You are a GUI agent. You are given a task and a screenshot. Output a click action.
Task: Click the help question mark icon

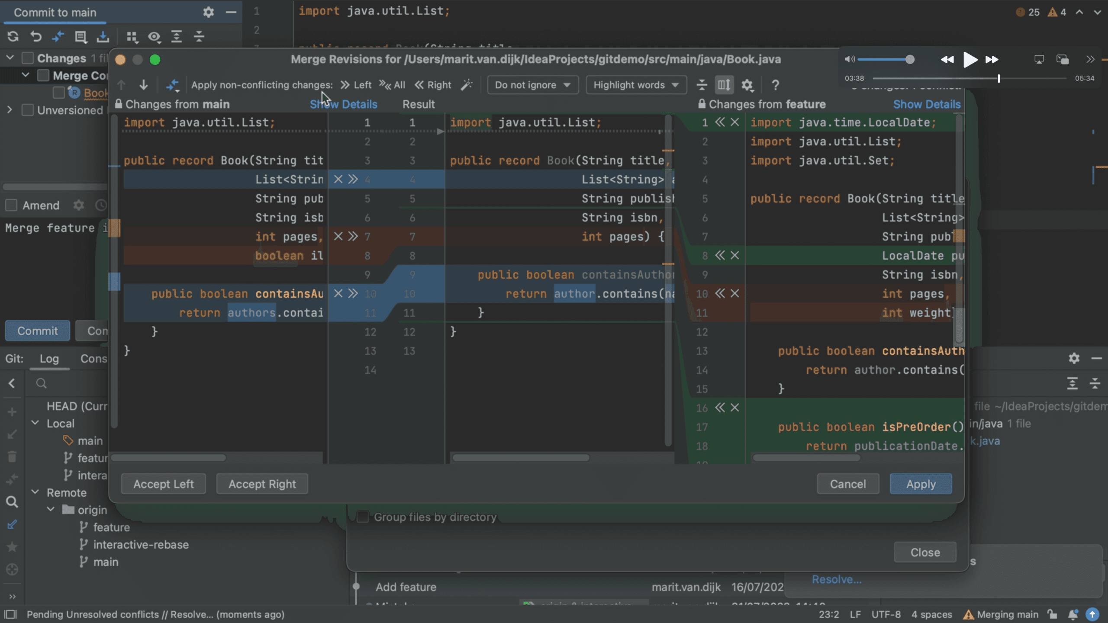[x=774, y=85]
